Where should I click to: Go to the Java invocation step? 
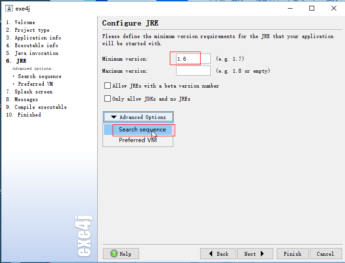click(36, 53)
